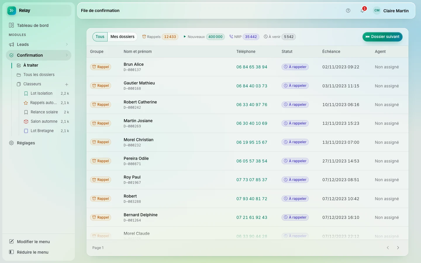Click the Relay logo icon

pos(12,11)
